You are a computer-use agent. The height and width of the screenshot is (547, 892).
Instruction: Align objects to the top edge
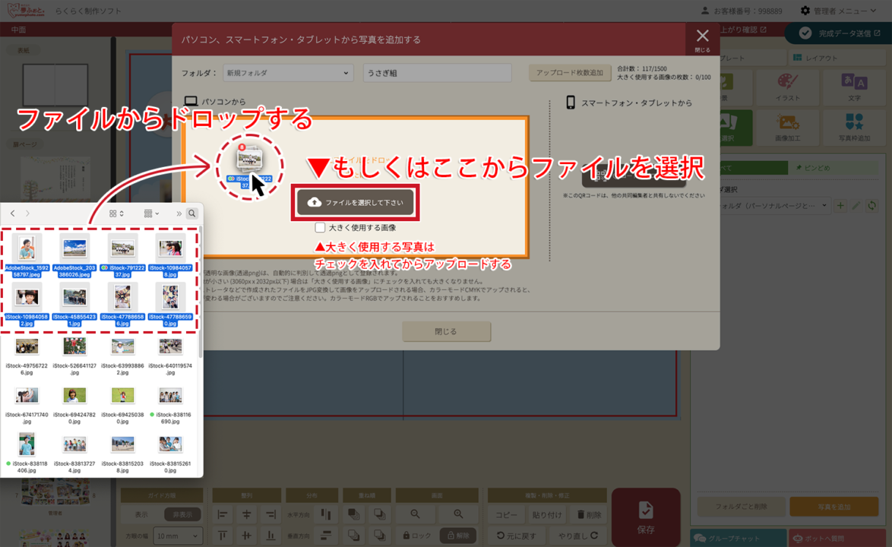[x=223, y=535]
